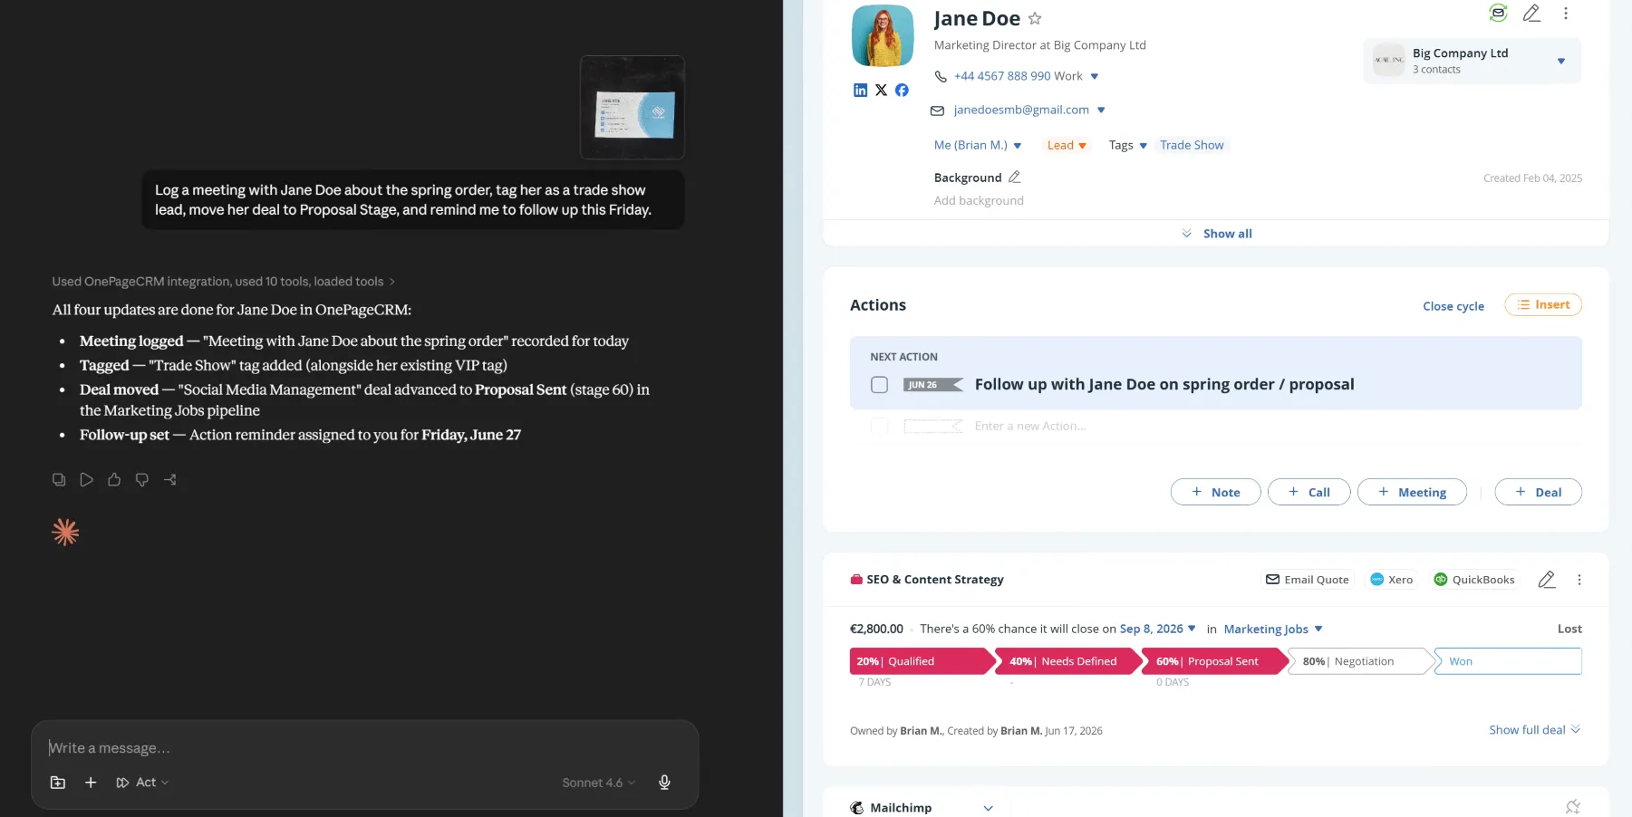The height and width of the screenshot is (817, 1632).
Task: Add a Note
Action: [x=1215, y=492]
